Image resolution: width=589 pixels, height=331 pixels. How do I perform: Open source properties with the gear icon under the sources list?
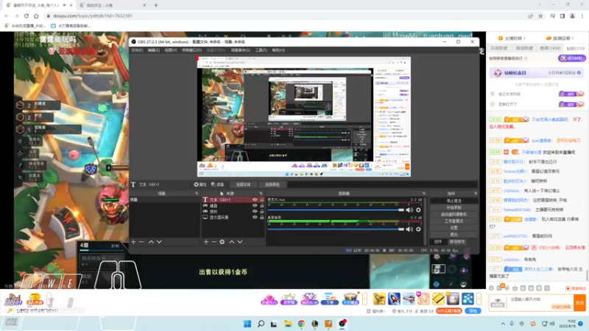pyautogui.click(x=222, y=242)
